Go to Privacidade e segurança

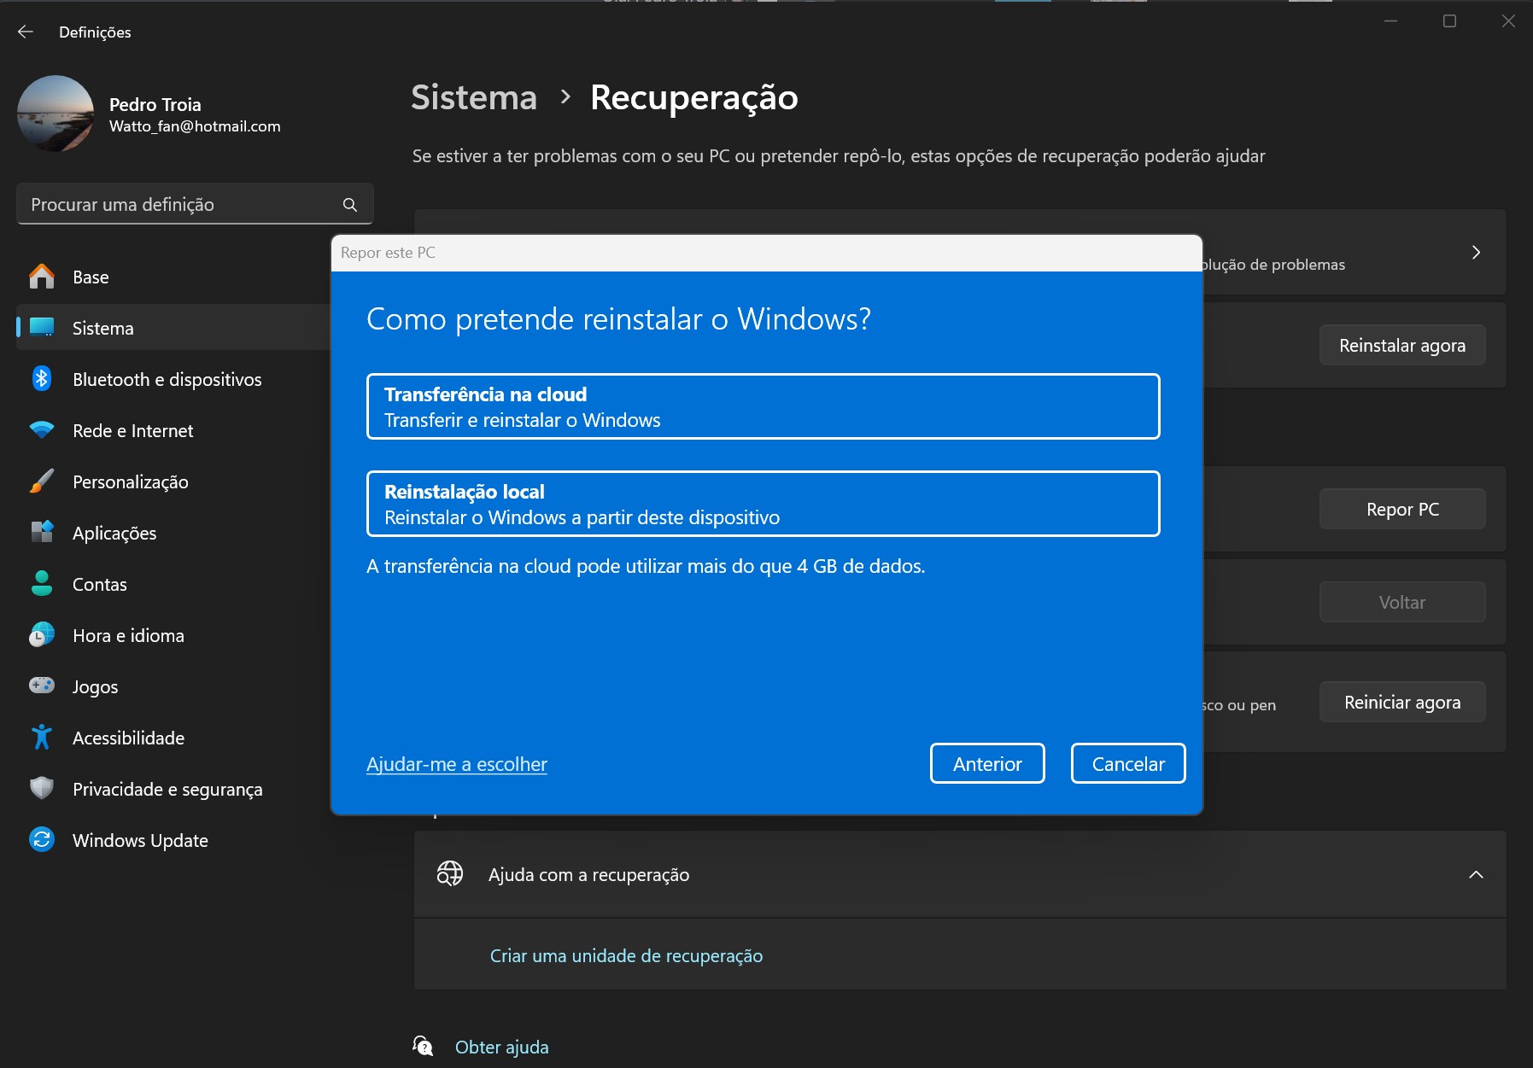pos(173,789)
